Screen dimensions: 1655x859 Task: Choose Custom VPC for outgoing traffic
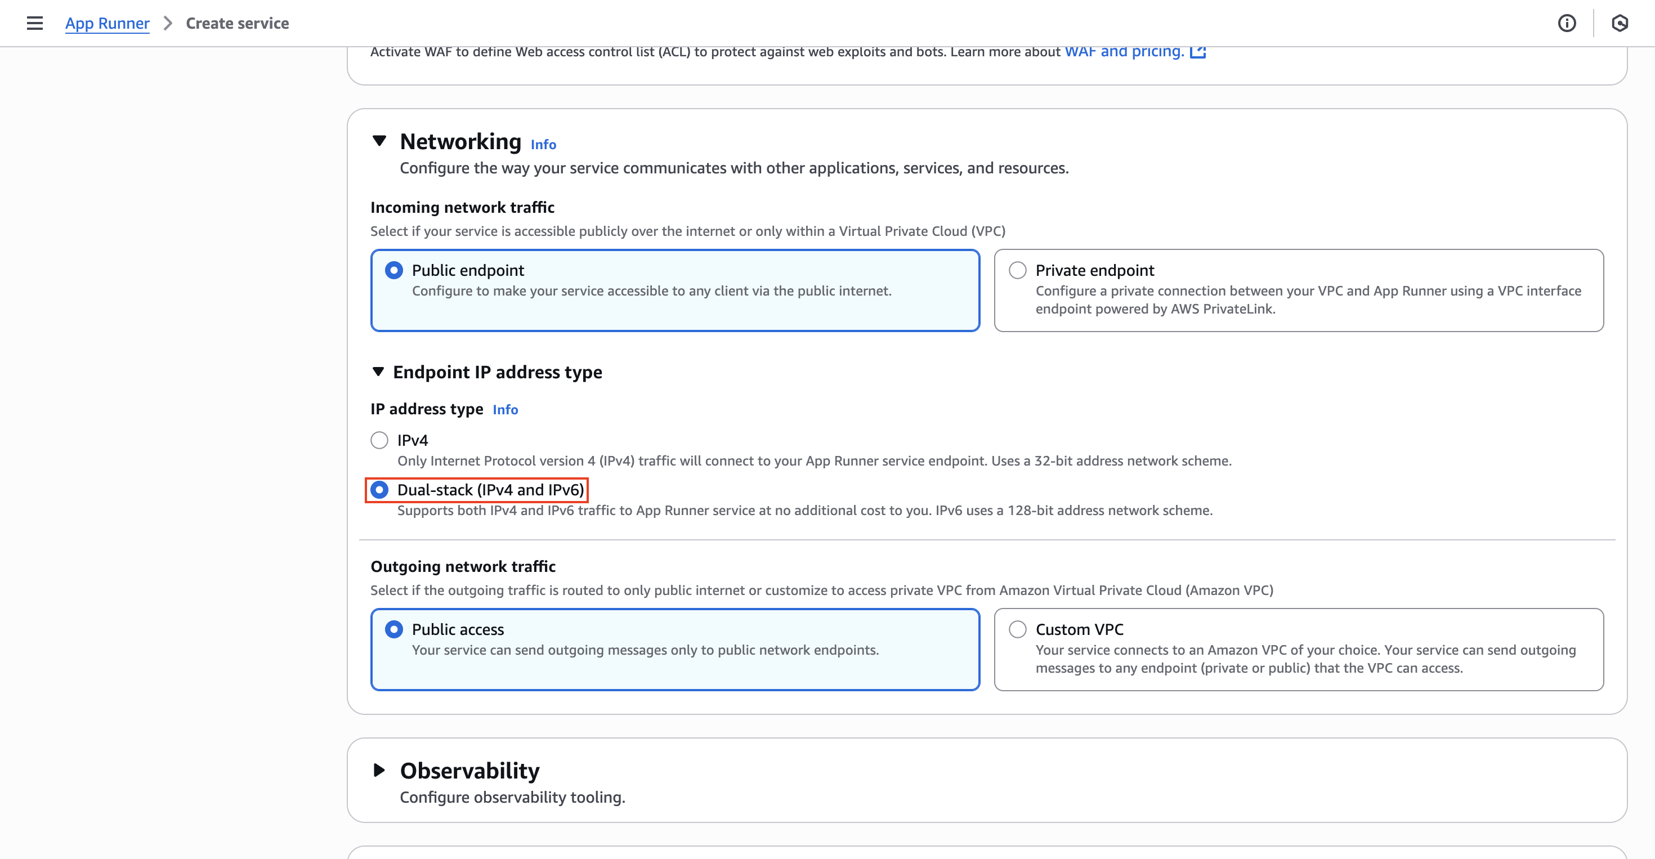pyautogui.click(x=1018, y=630)
